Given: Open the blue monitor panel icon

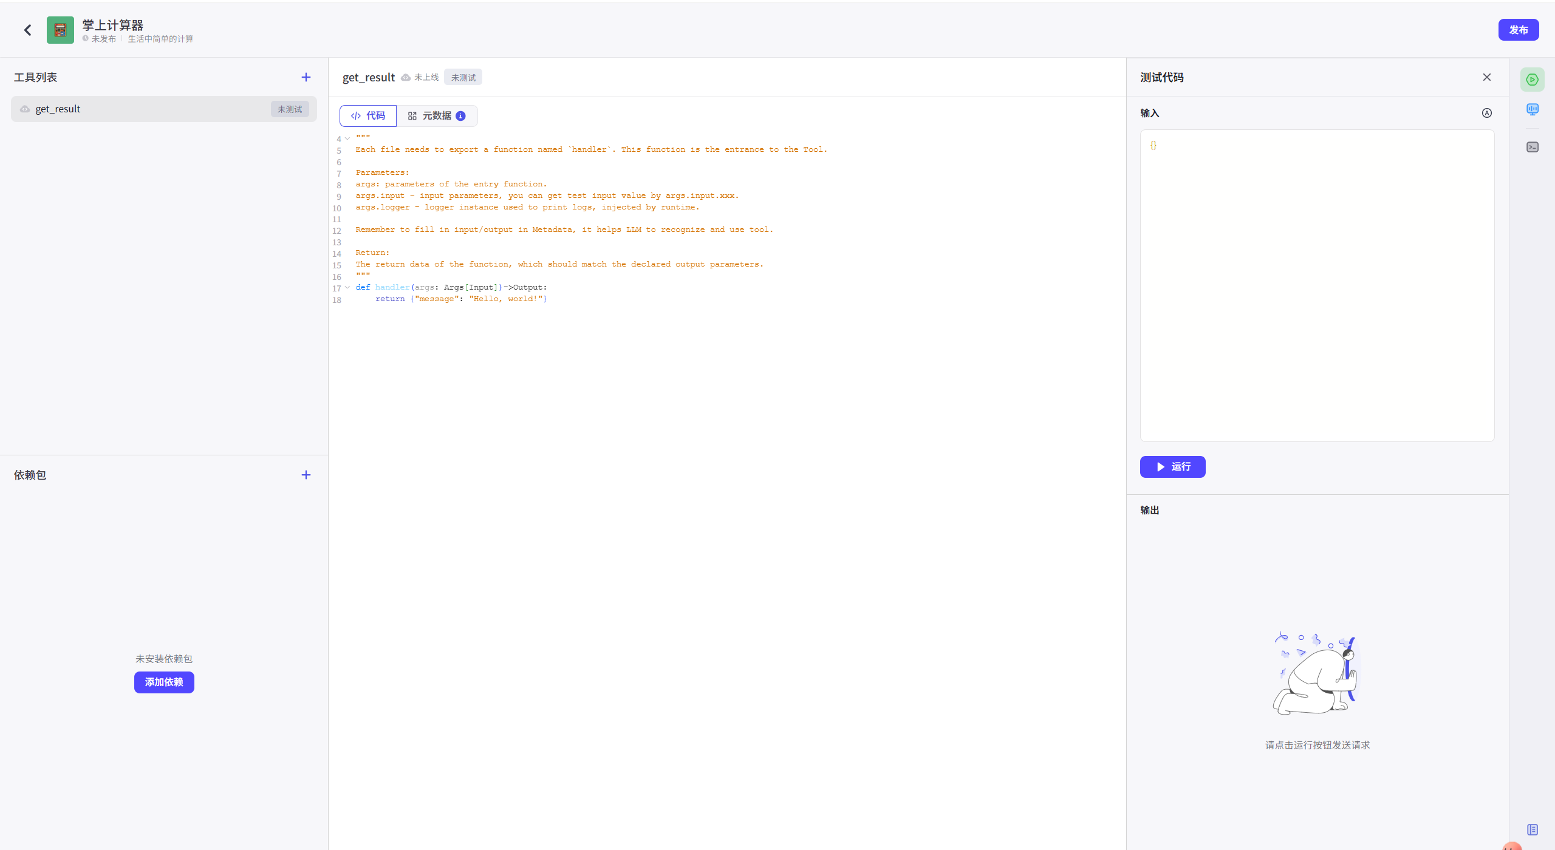Looking at the screenshot, I should pyautogui.click(x=1532, y=109).
